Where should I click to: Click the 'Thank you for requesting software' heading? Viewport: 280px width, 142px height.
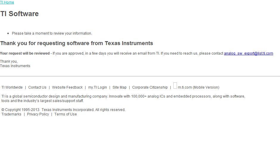77,43
